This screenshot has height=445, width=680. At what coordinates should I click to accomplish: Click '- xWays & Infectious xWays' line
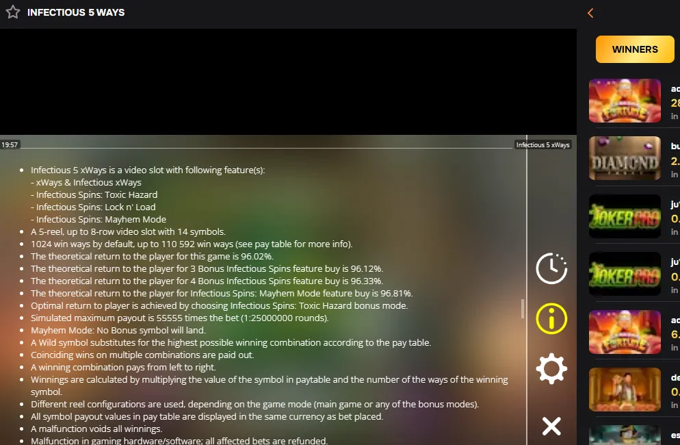coord(86,182)
